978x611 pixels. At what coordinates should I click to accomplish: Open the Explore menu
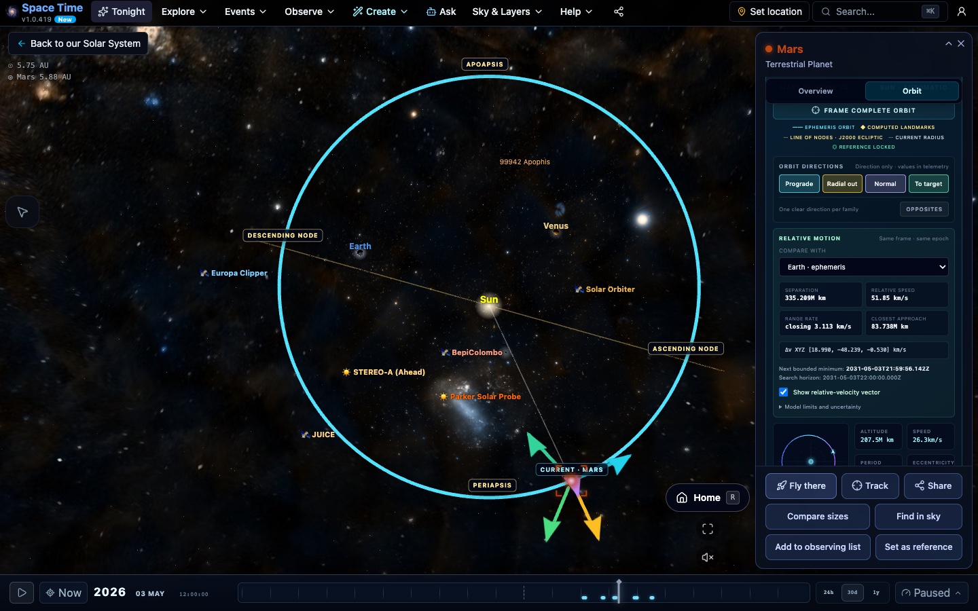(183, 12)
